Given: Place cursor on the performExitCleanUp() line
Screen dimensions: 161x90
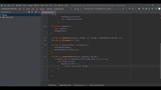Looking at the screenshot, I should click(63, 47).
